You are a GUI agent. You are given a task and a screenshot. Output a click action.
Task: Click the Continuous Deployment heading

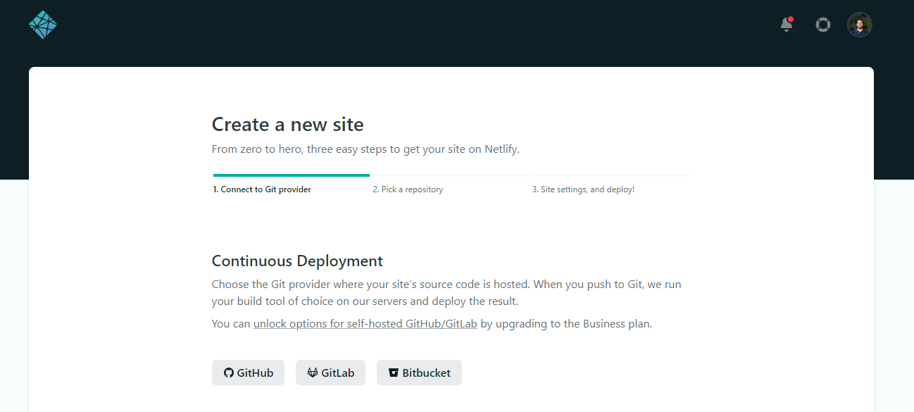coord(297,261)
